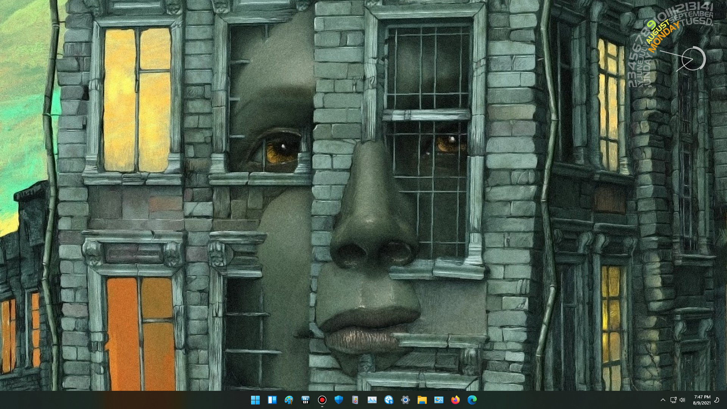Open the bar-chart app beside Paint icon
This screenshot has width=727, height=409.
pyautogui.click(x=305, y=400)
